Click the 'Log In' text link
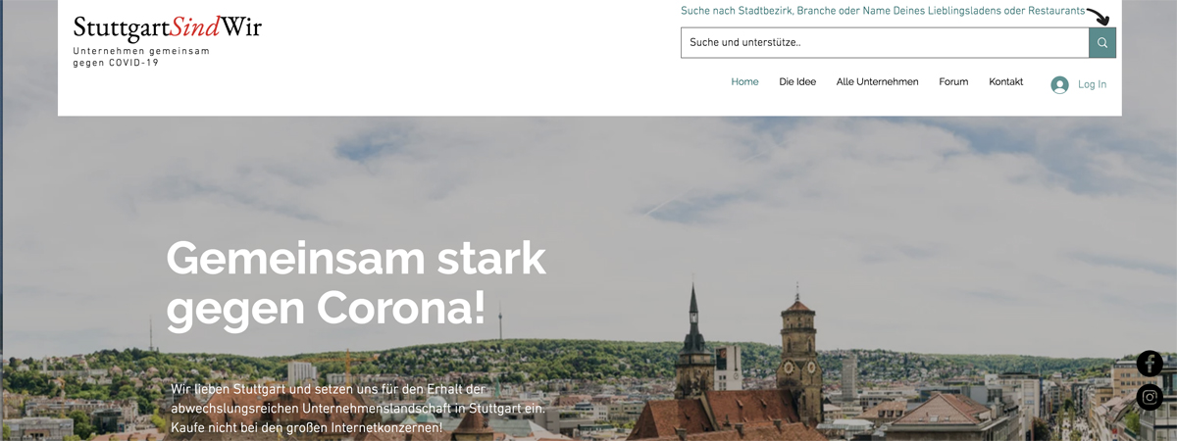This screenshot has width=1177, height=441. coord(1092,84)
